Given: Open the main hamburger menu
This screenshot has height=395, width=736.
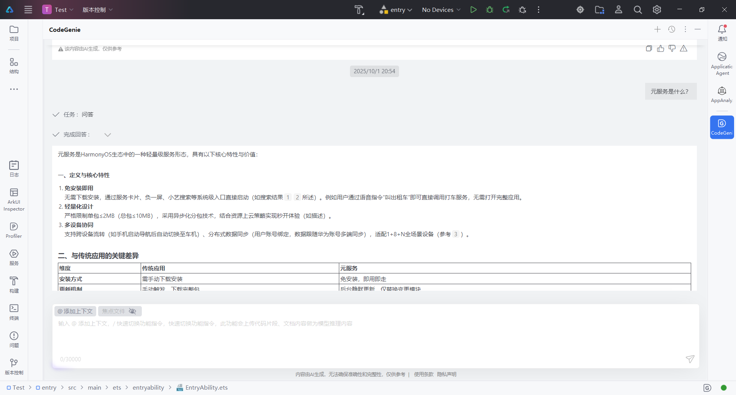Looking at the screenshot, I should [x=28, y=10].
